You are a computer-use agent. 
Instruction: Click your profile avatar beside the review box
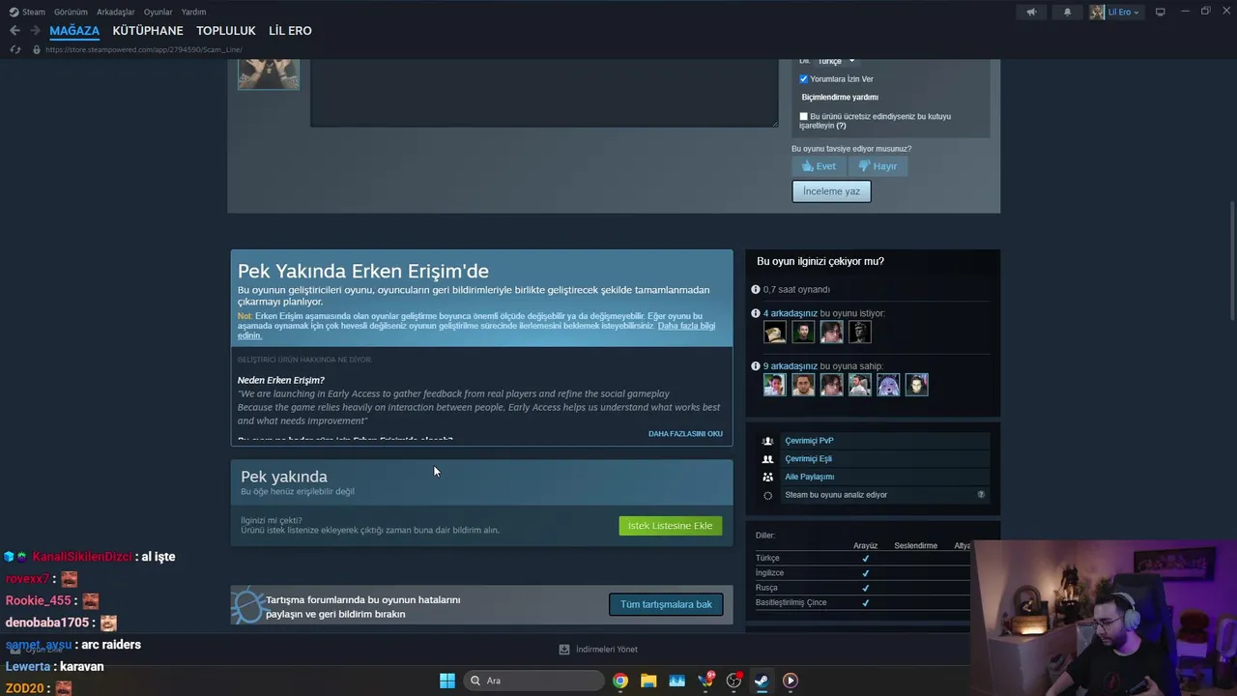(269, 74)
